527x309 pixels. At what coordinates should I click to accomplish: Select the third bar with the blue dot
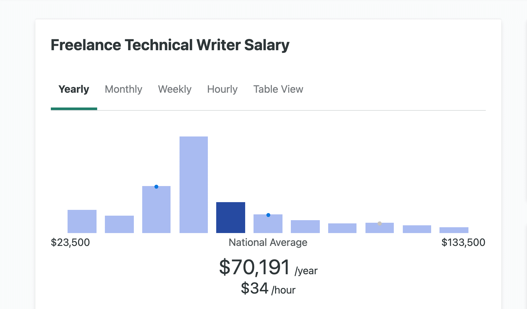[156, 209]
